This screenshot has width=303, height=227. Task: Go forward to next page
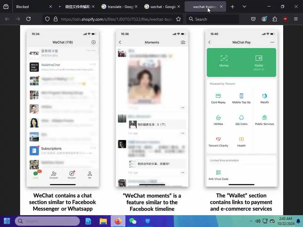[x=18, y=19]
